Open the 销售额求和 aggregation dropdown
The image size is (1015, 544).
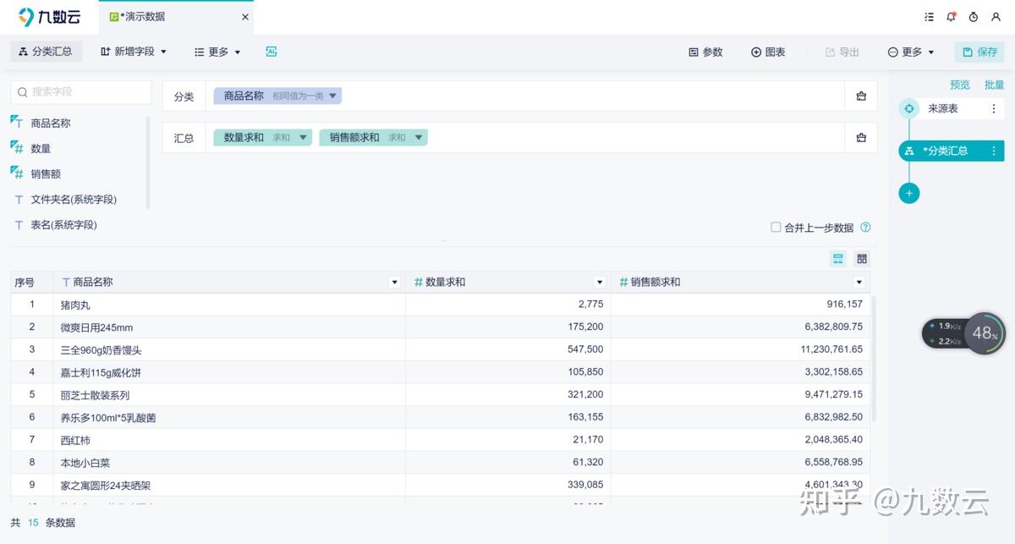pos(419,137)
